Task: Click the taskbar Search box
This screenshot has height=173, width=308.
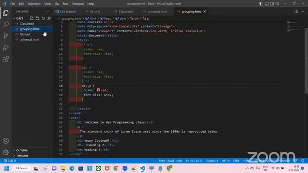Action: click(22, 168)
